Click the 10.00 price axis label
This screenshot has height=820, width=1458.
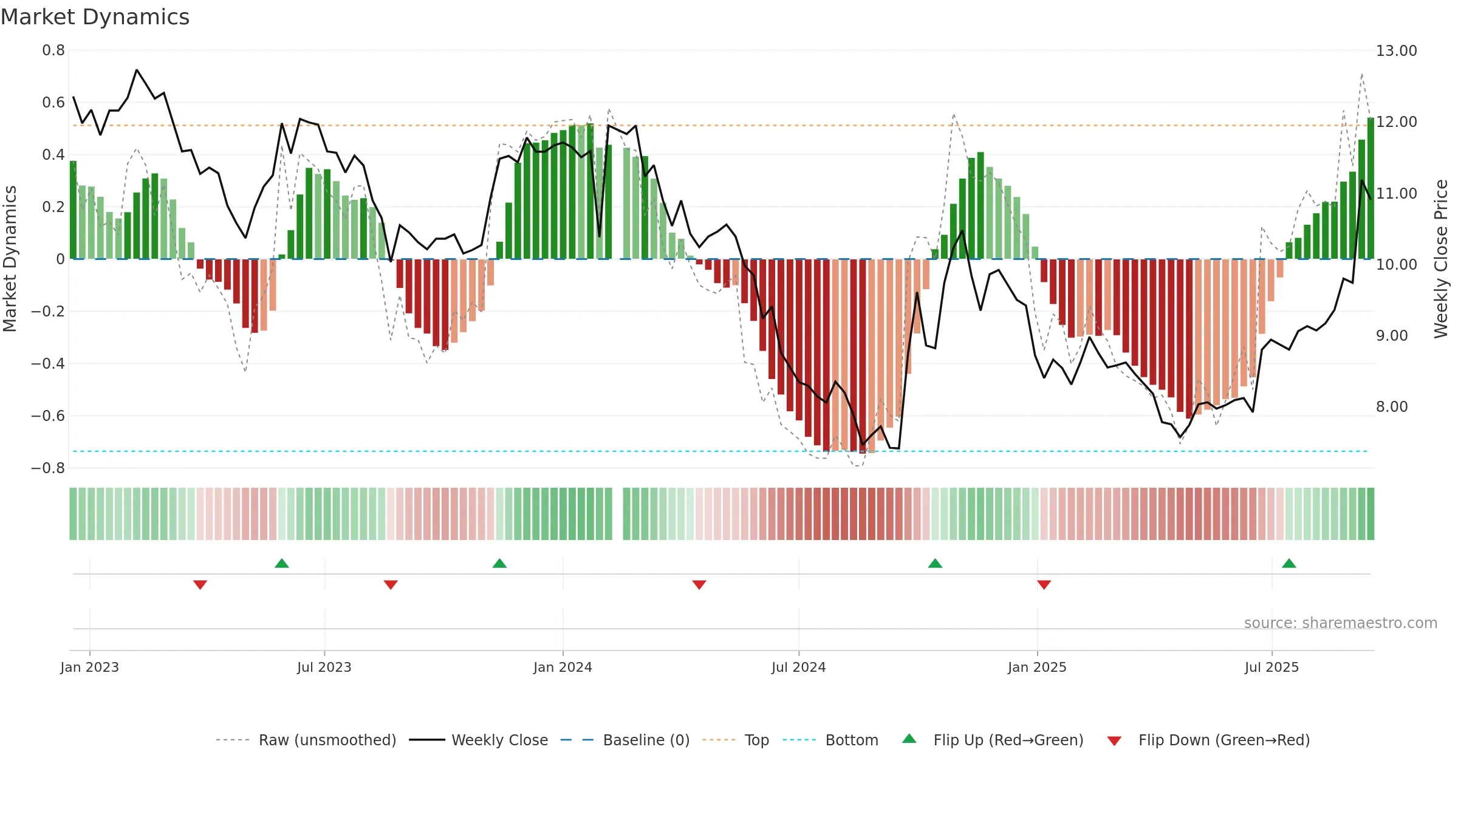coord(1397,264)
